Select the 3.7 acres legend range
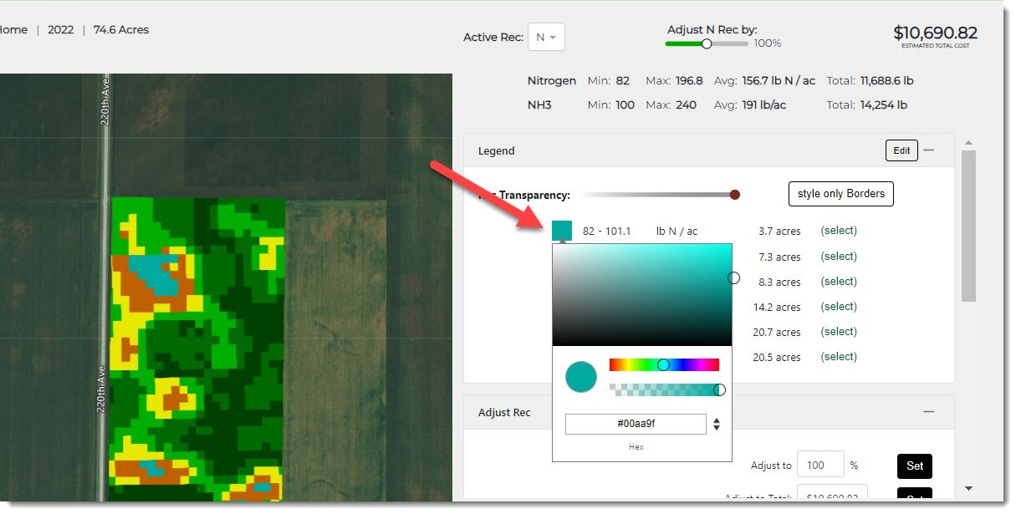Image resolution: width=1016 pixels, height=514 pixels. pos(839,231)
